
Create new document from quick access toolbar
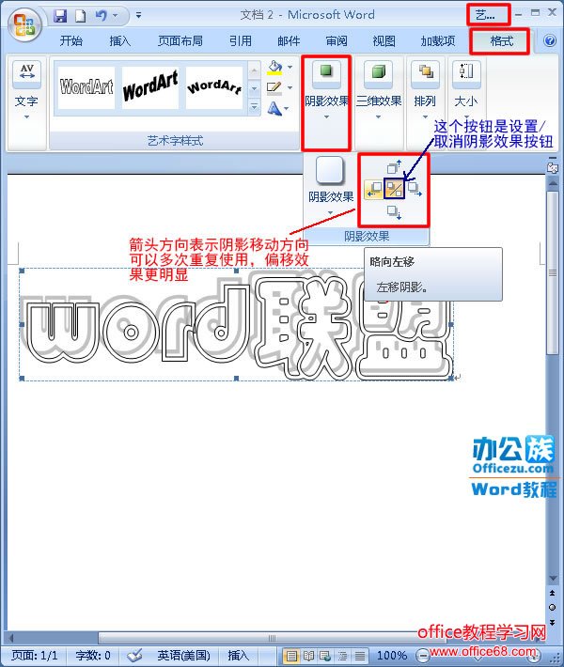pyautogui.click(x=81, y=16)
